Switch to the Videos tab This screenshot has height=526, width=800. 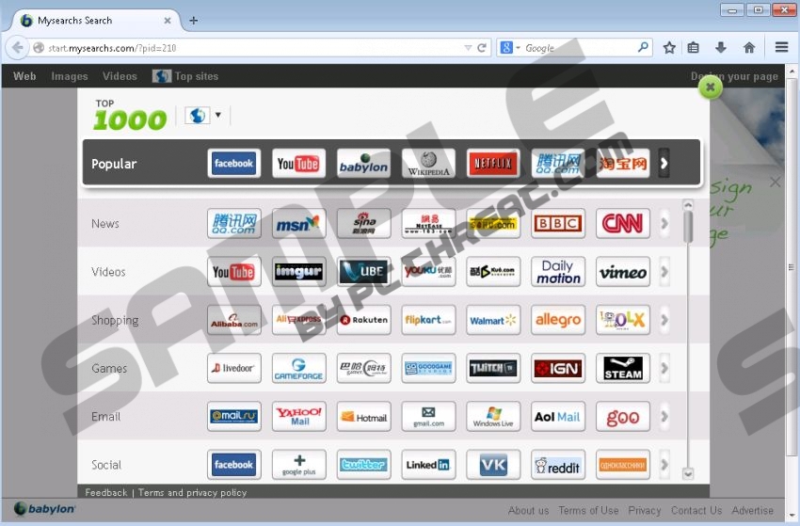(120, 76)
